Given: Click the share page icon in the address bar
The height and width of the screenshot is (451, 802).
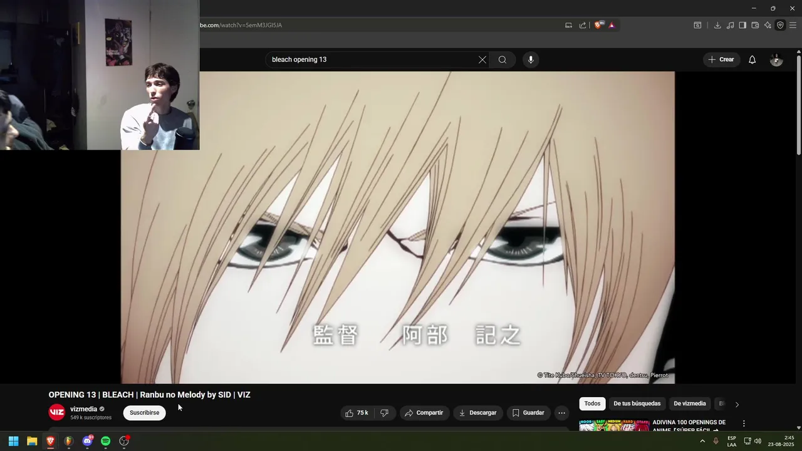Looking at the screenshot, I should coord(583,25).
